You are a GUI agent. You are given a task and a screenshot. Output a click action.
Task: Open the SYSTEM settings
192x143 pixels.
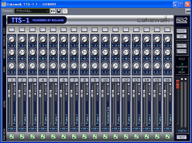tap(182, 51)
